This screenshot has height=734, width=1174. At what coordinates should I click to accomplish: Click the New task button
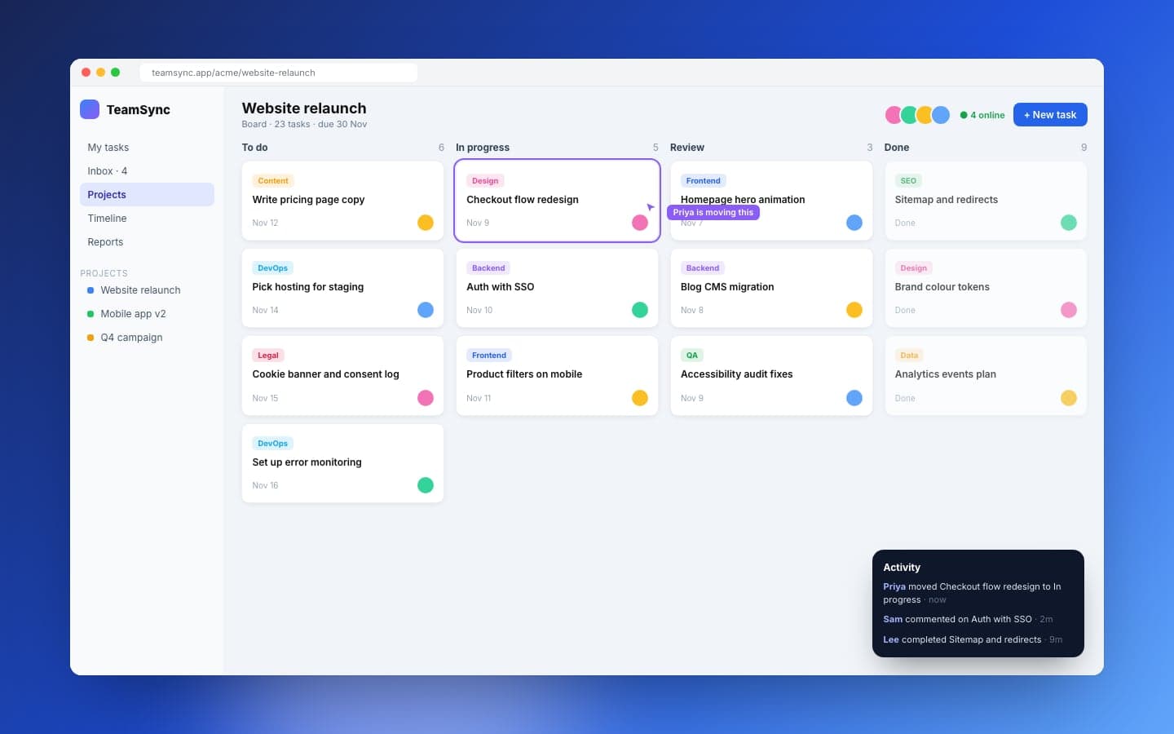click(1050, 115)
